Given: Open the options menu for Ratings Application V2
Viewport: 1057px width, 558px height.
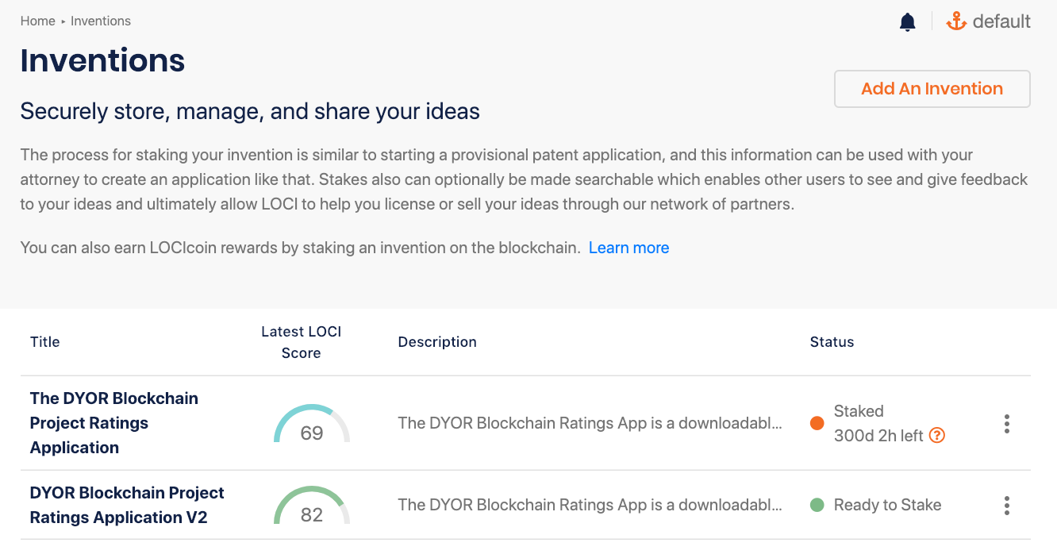Looking at the screenshot, I should (1006, 506).
